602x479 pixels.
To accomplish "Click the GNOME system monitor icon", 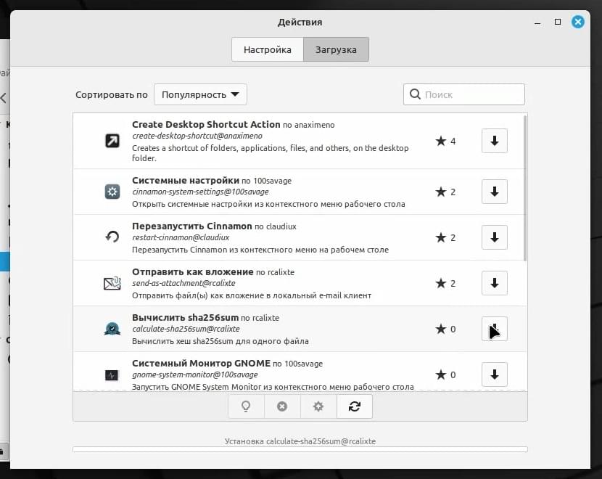I will 112,375.
